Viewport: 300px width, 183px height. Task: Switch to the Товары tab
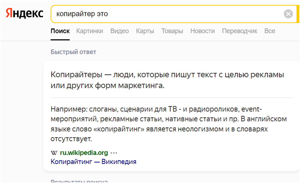(x=172, y=31)
